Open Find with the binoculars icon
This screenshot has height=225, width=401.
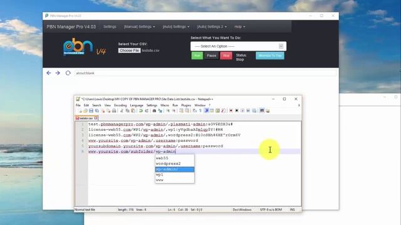154,111
